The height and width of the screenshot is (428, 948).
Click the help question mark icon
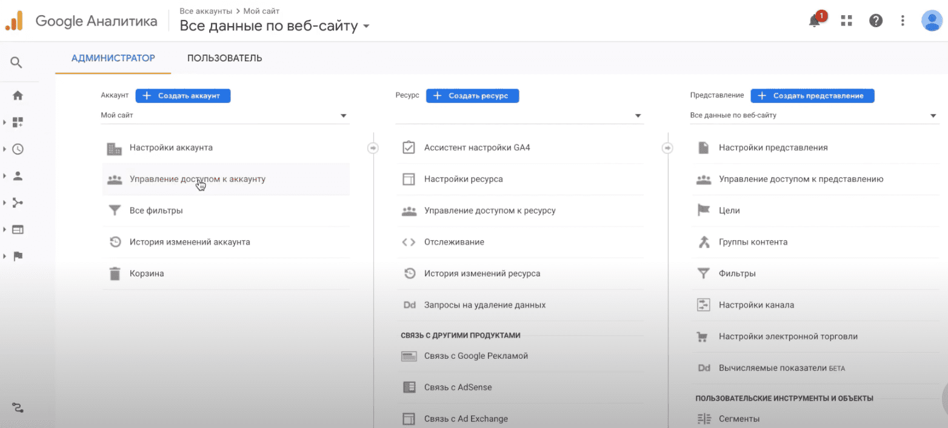click(x=875, y=21)
